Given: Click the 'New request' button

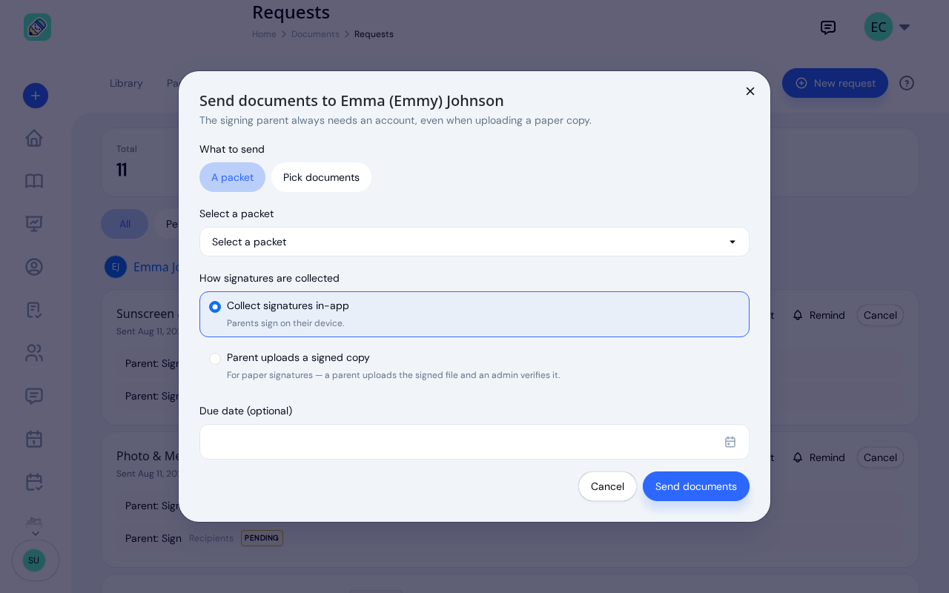Looking at the screenshot, I should (835, 83).
